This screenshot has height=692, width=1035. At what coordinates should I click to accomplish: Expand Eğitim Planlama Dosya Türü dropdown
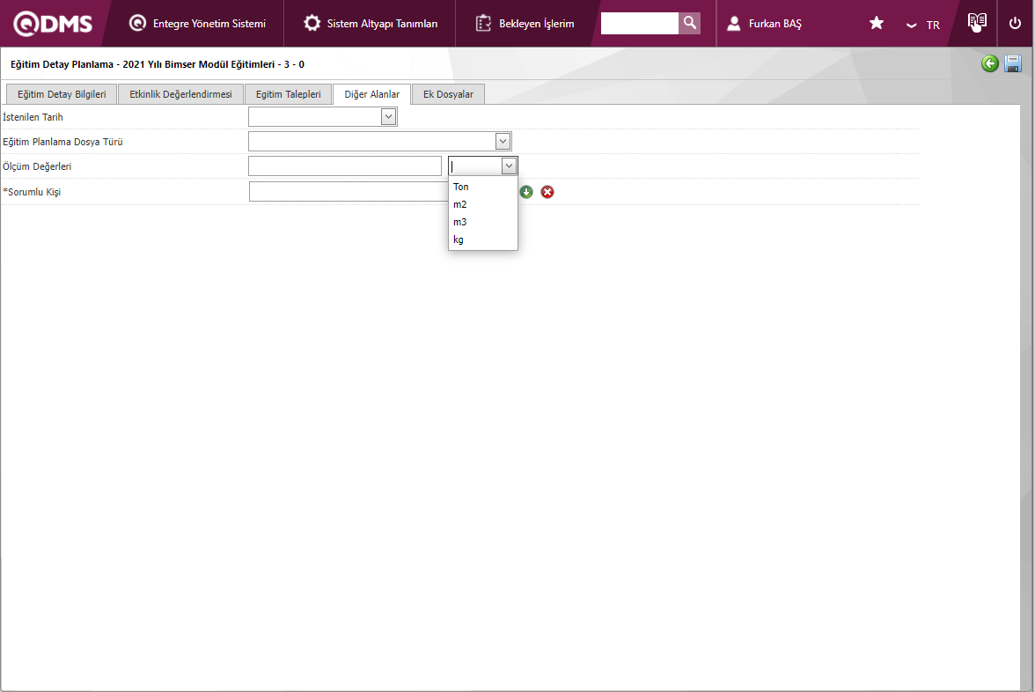pos(503,141)
